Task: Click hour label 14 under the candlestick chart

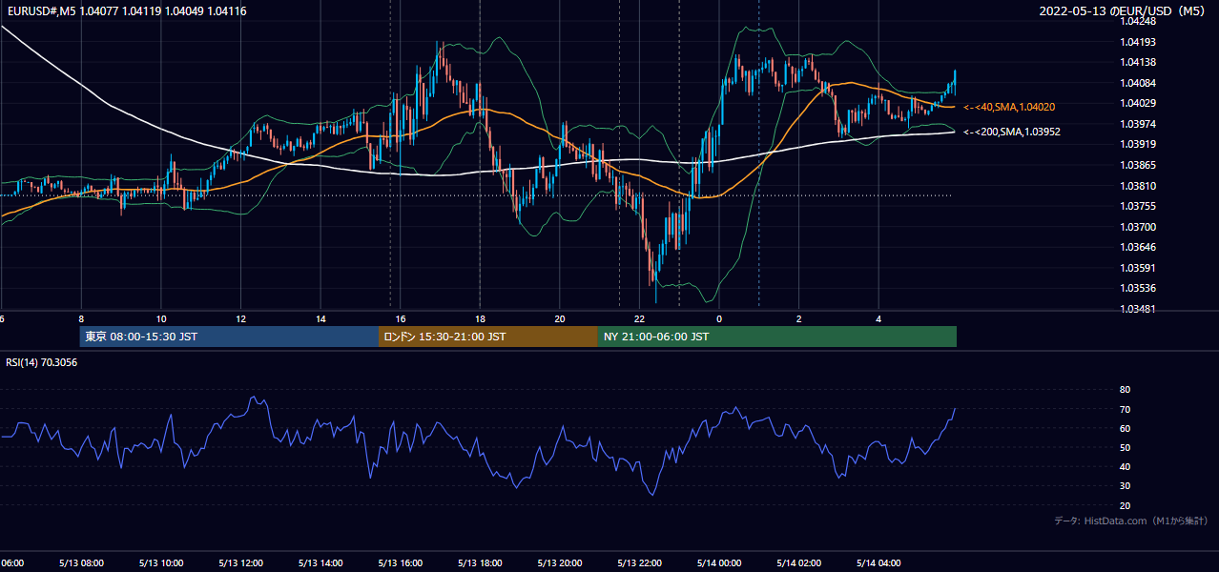Action: (320, 319)
